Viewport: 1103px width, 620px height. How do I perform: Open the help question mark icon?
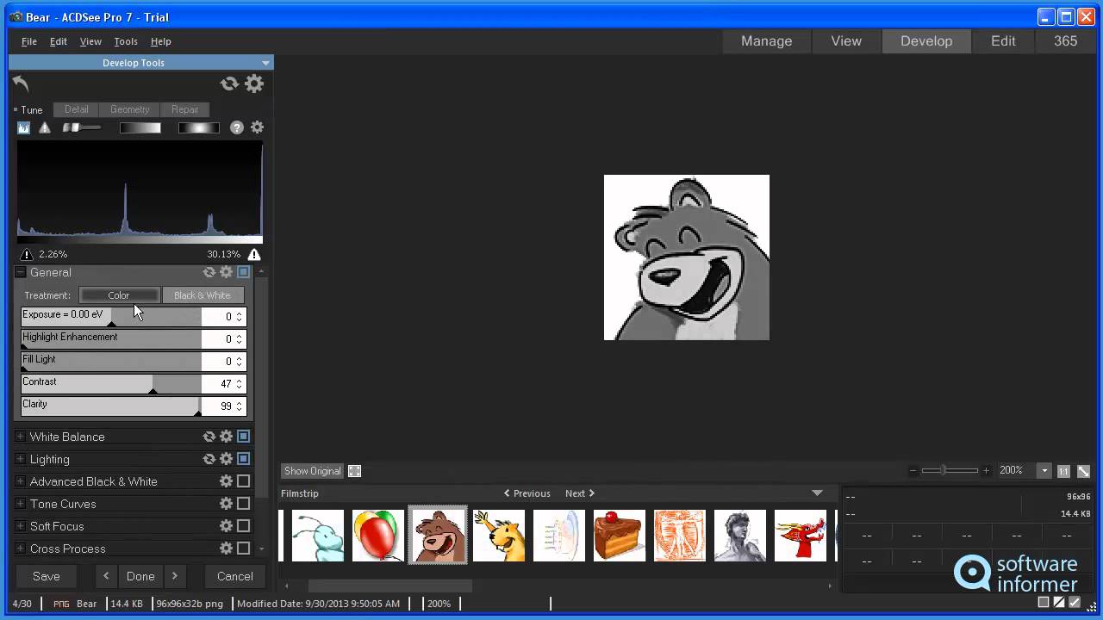[237, 127]
